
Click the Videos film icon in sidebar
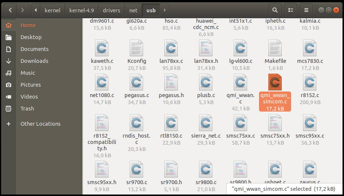point(9,97)
